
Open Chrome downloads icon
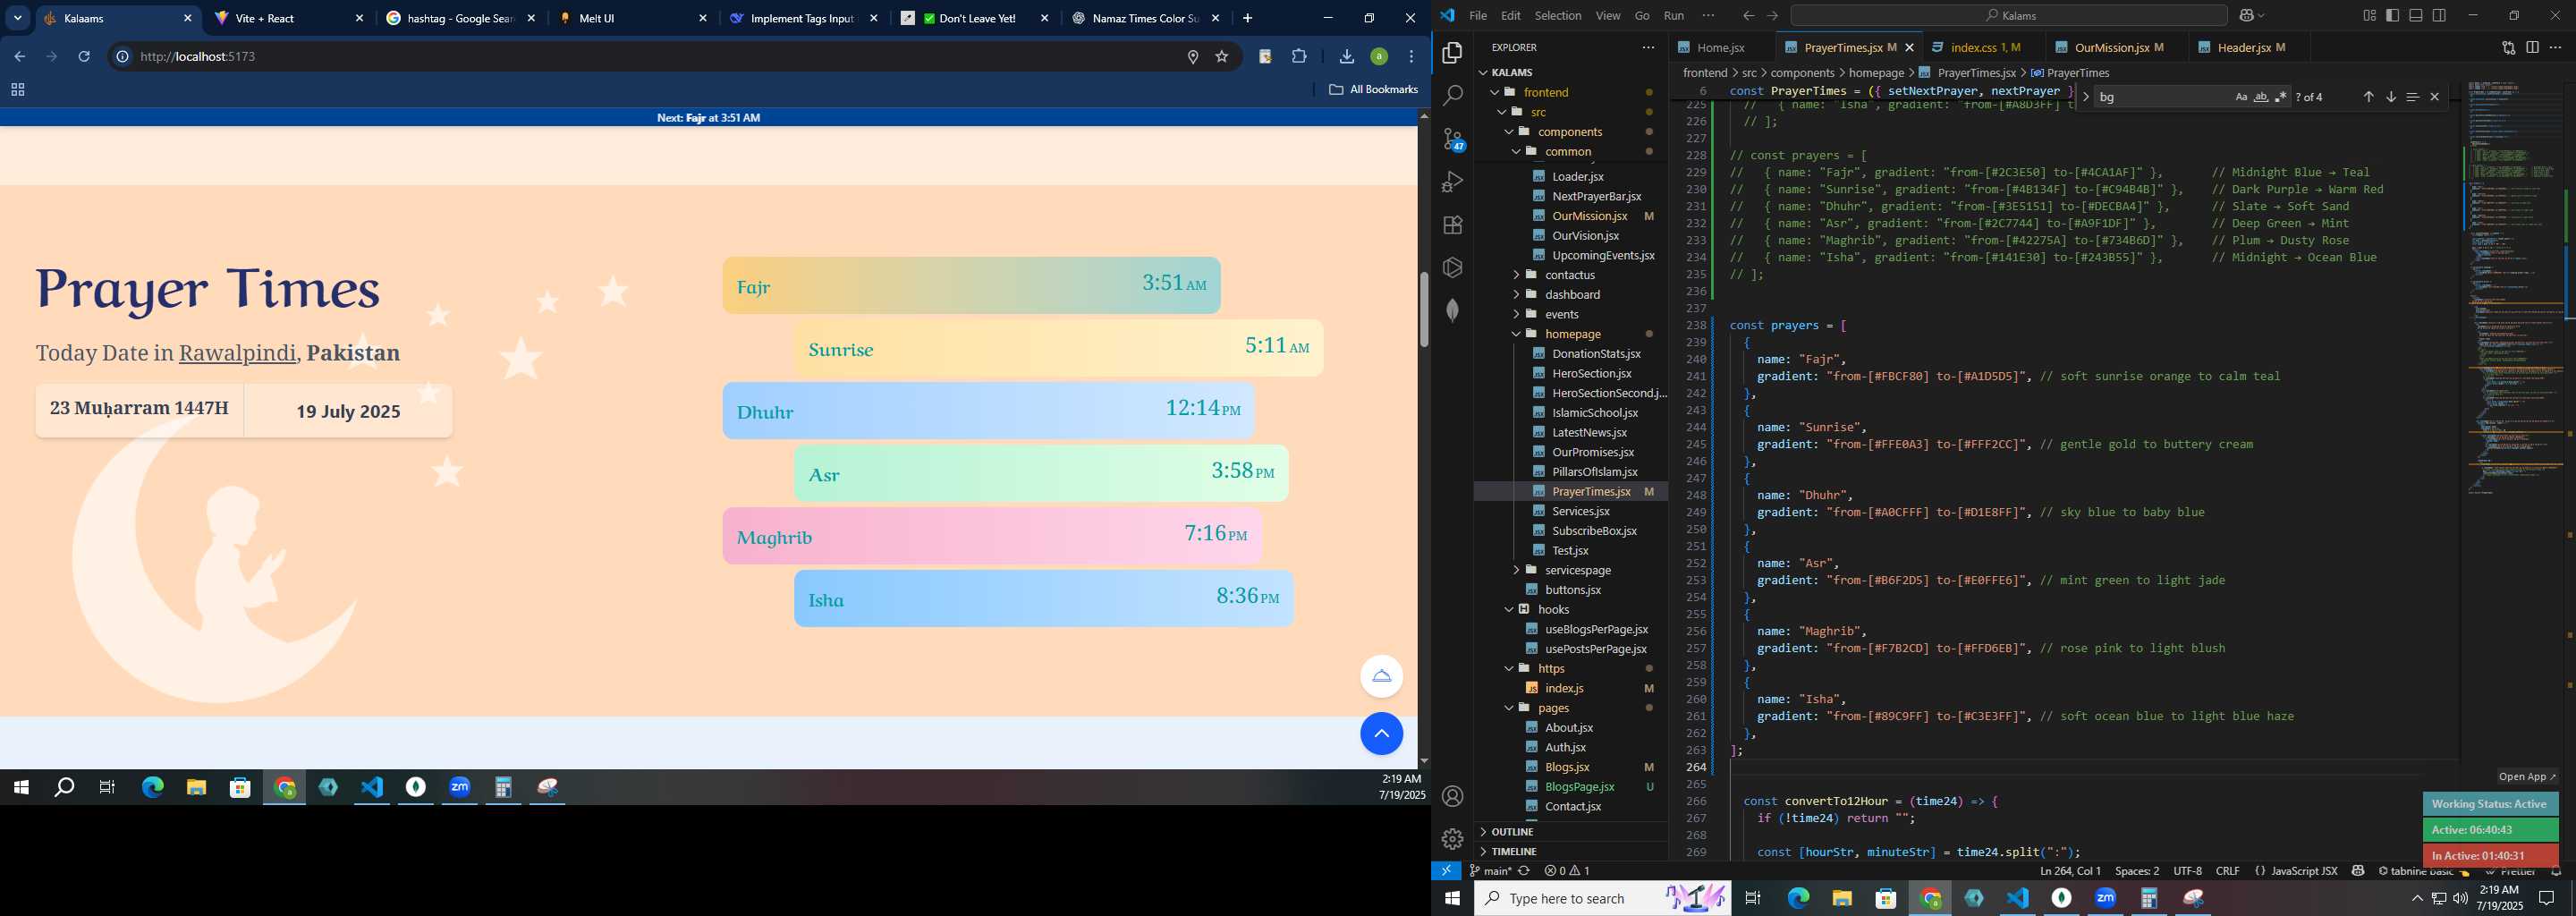point(1346,57)
